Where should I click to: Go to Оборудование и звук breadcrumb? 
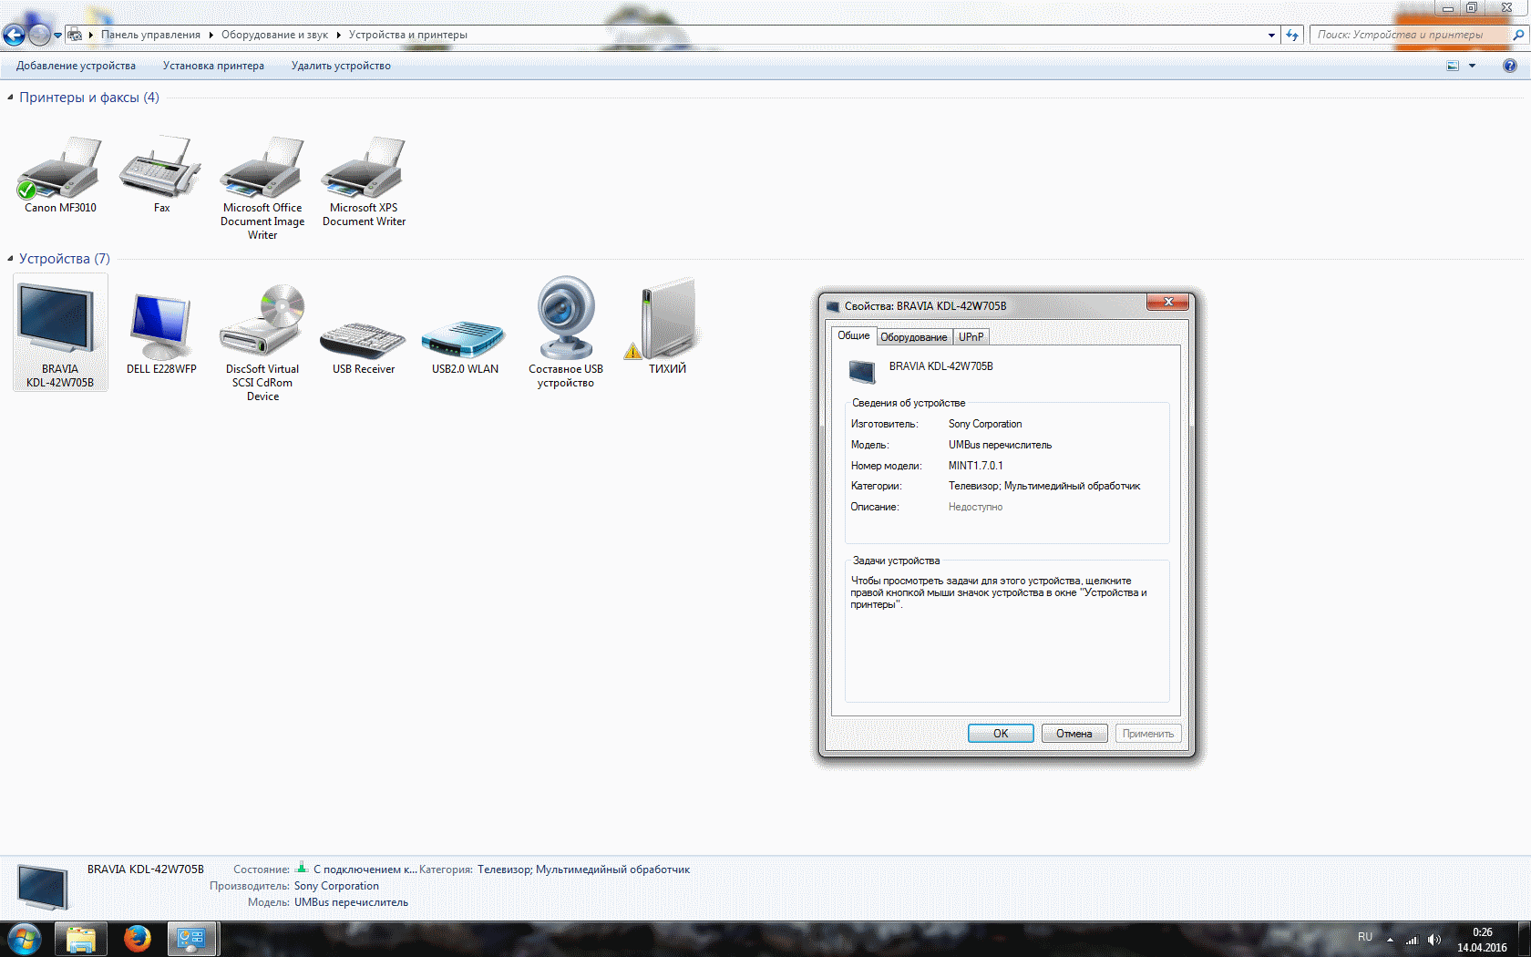274,35
